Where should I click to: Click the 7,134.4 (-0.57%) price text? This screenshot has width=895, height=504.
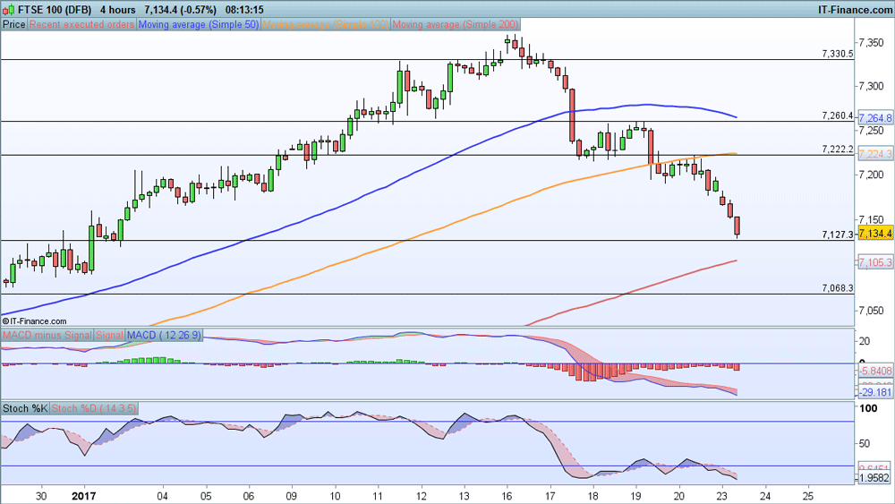[x=181, y=10]
